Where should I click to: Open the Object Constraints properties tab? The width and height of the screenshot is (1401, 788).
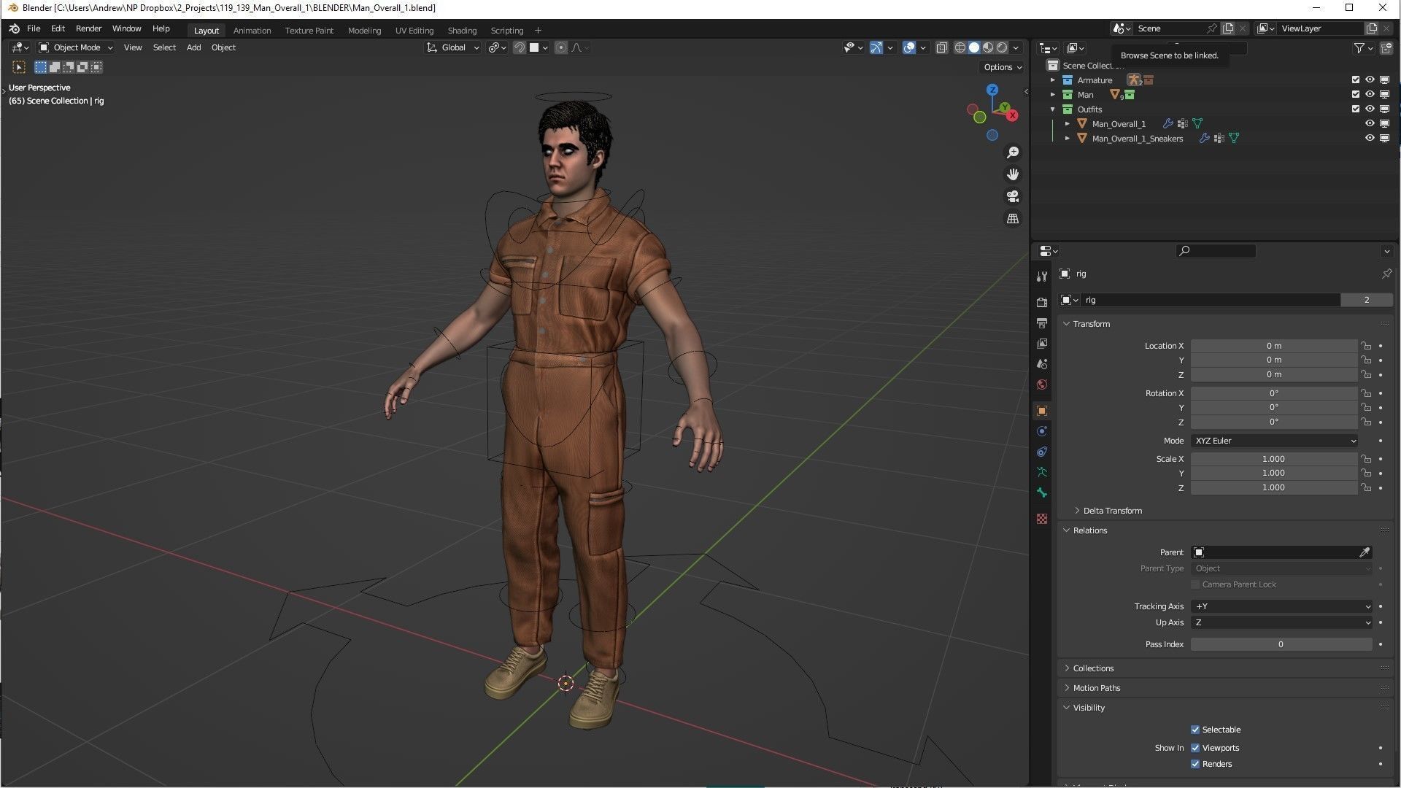tap(1042, 452)
